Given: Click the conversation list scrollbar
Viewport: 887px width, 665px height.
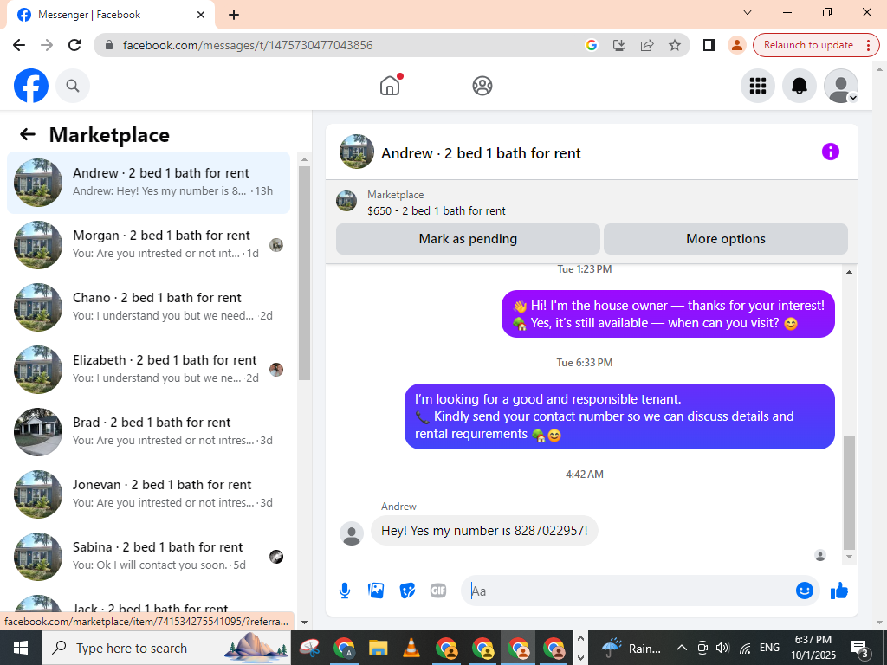Looking at the screenshot, I should coord(304,273).
